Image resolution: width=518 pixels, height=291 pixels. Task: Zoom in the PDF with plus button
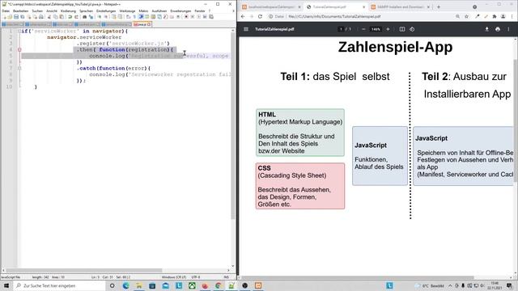(x=388, y=29)
